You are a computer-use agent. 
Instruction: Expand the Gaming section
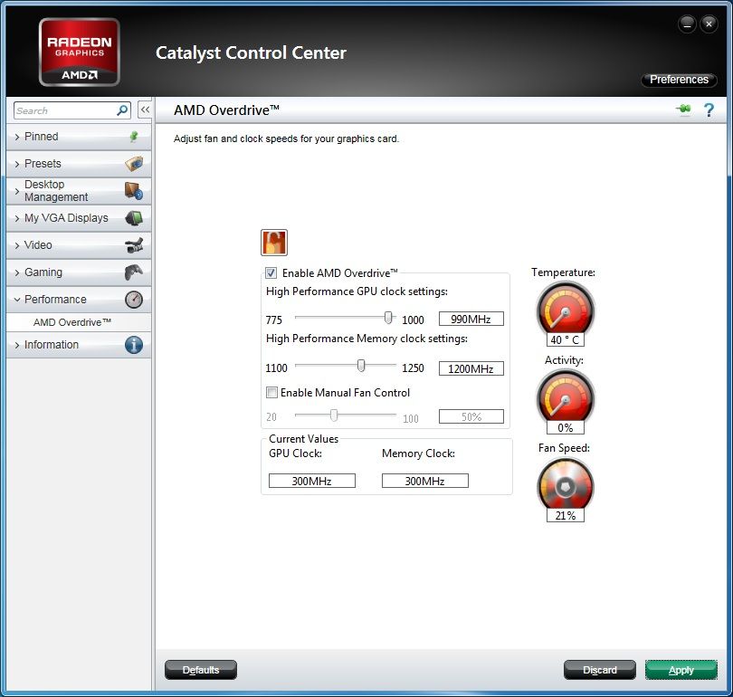(43, 272)
